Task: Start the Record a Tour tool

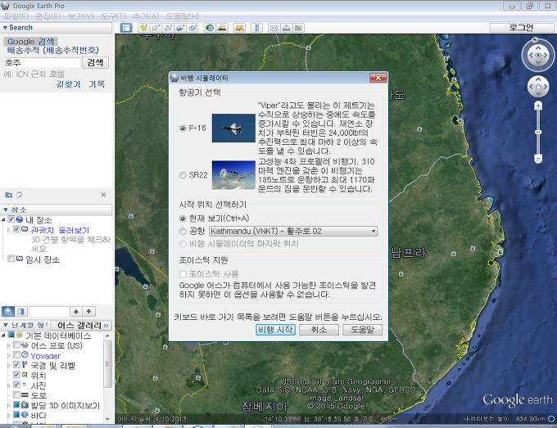Action: 192,28
